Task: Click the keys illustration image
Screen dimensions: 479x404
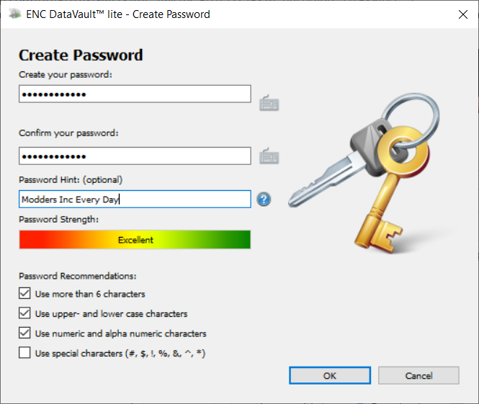Action: pyautogui.click(x=364, y=174)
